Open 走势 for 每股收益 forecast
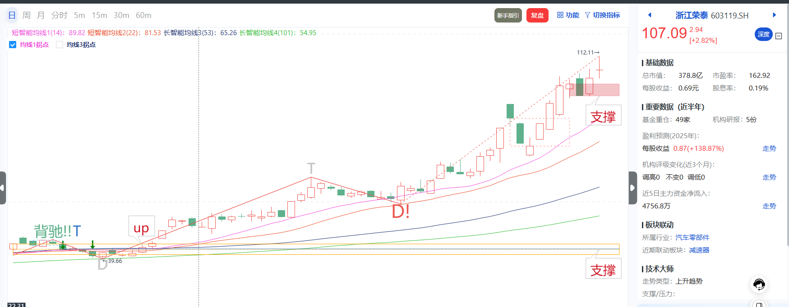 pos(769,149)
